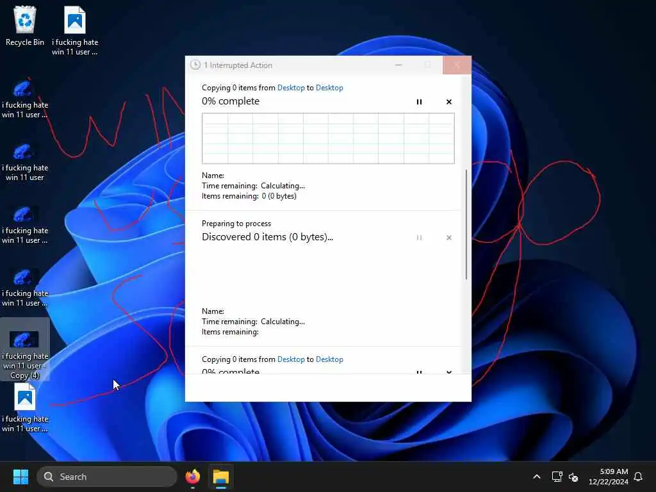Open the Recycle Bin desktop icon
This screenshot has width=656, height=492.
pyautogui.click(x=25, y=26)
